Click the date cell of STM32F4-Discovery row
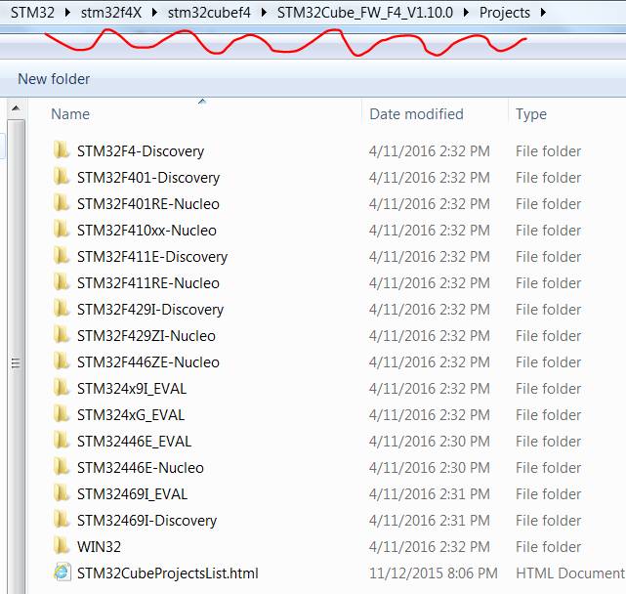The width and height of the screenshot is (626, 594). click(429, 151)
